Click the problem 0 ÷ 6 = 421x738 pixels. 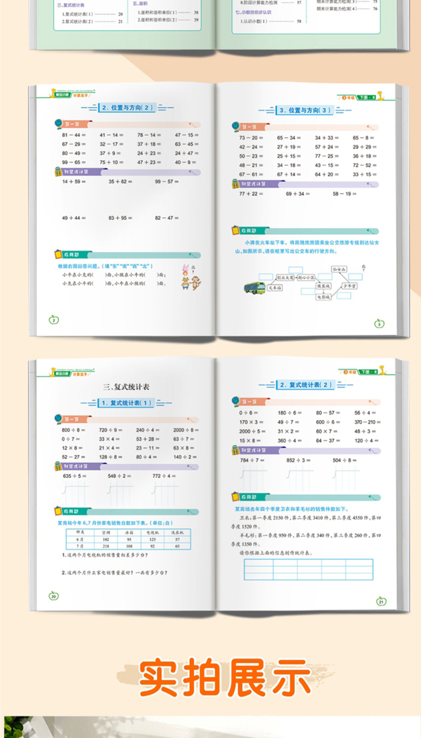coord(249,413)
